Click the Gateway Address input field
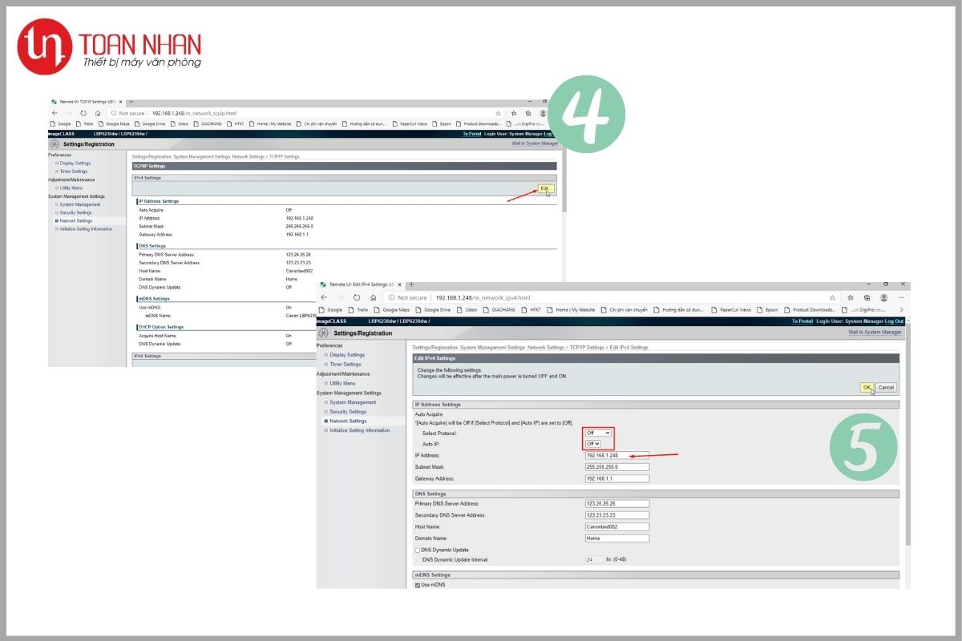The width and height of the screenshot is (962, 641). pyautogui.click(x=617, y=478)
